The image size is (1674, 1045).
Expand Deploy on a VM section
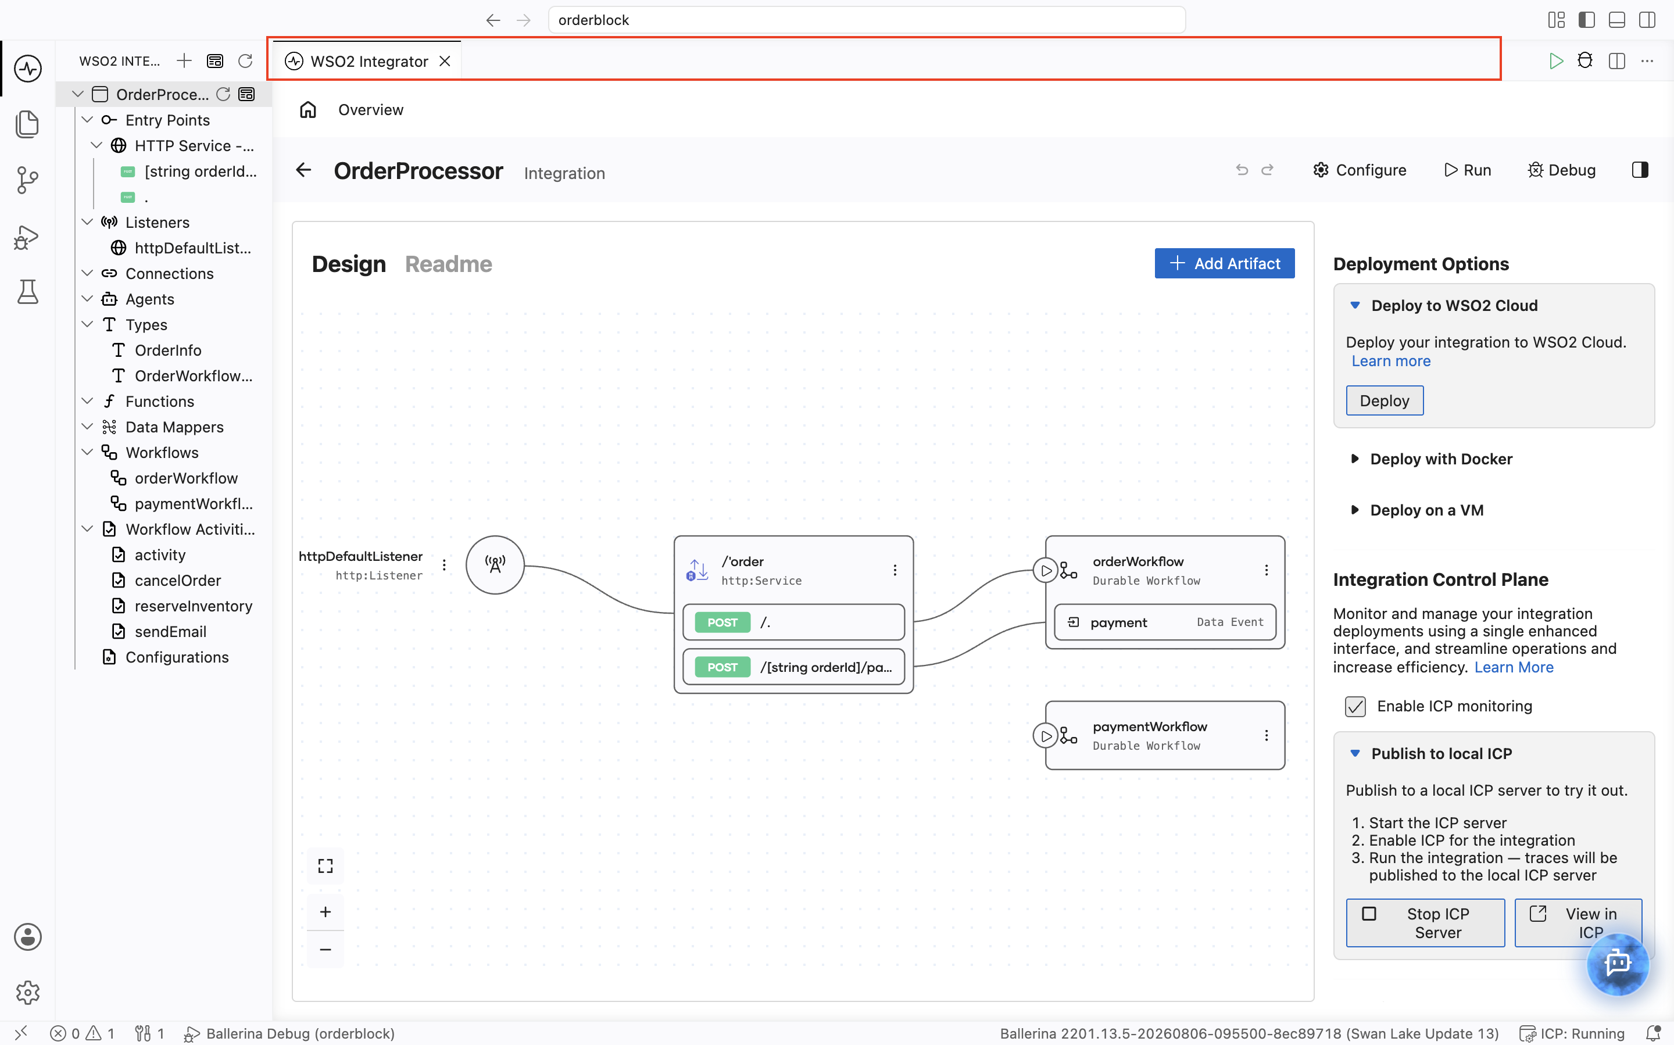coord(1426,510)
